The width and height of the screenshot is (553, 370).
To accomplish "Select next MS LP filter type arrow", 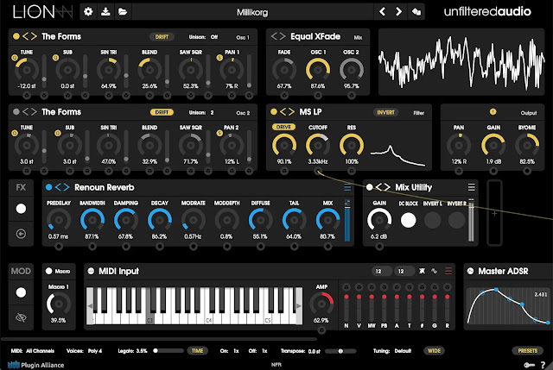I will click(x=291, y=112).
